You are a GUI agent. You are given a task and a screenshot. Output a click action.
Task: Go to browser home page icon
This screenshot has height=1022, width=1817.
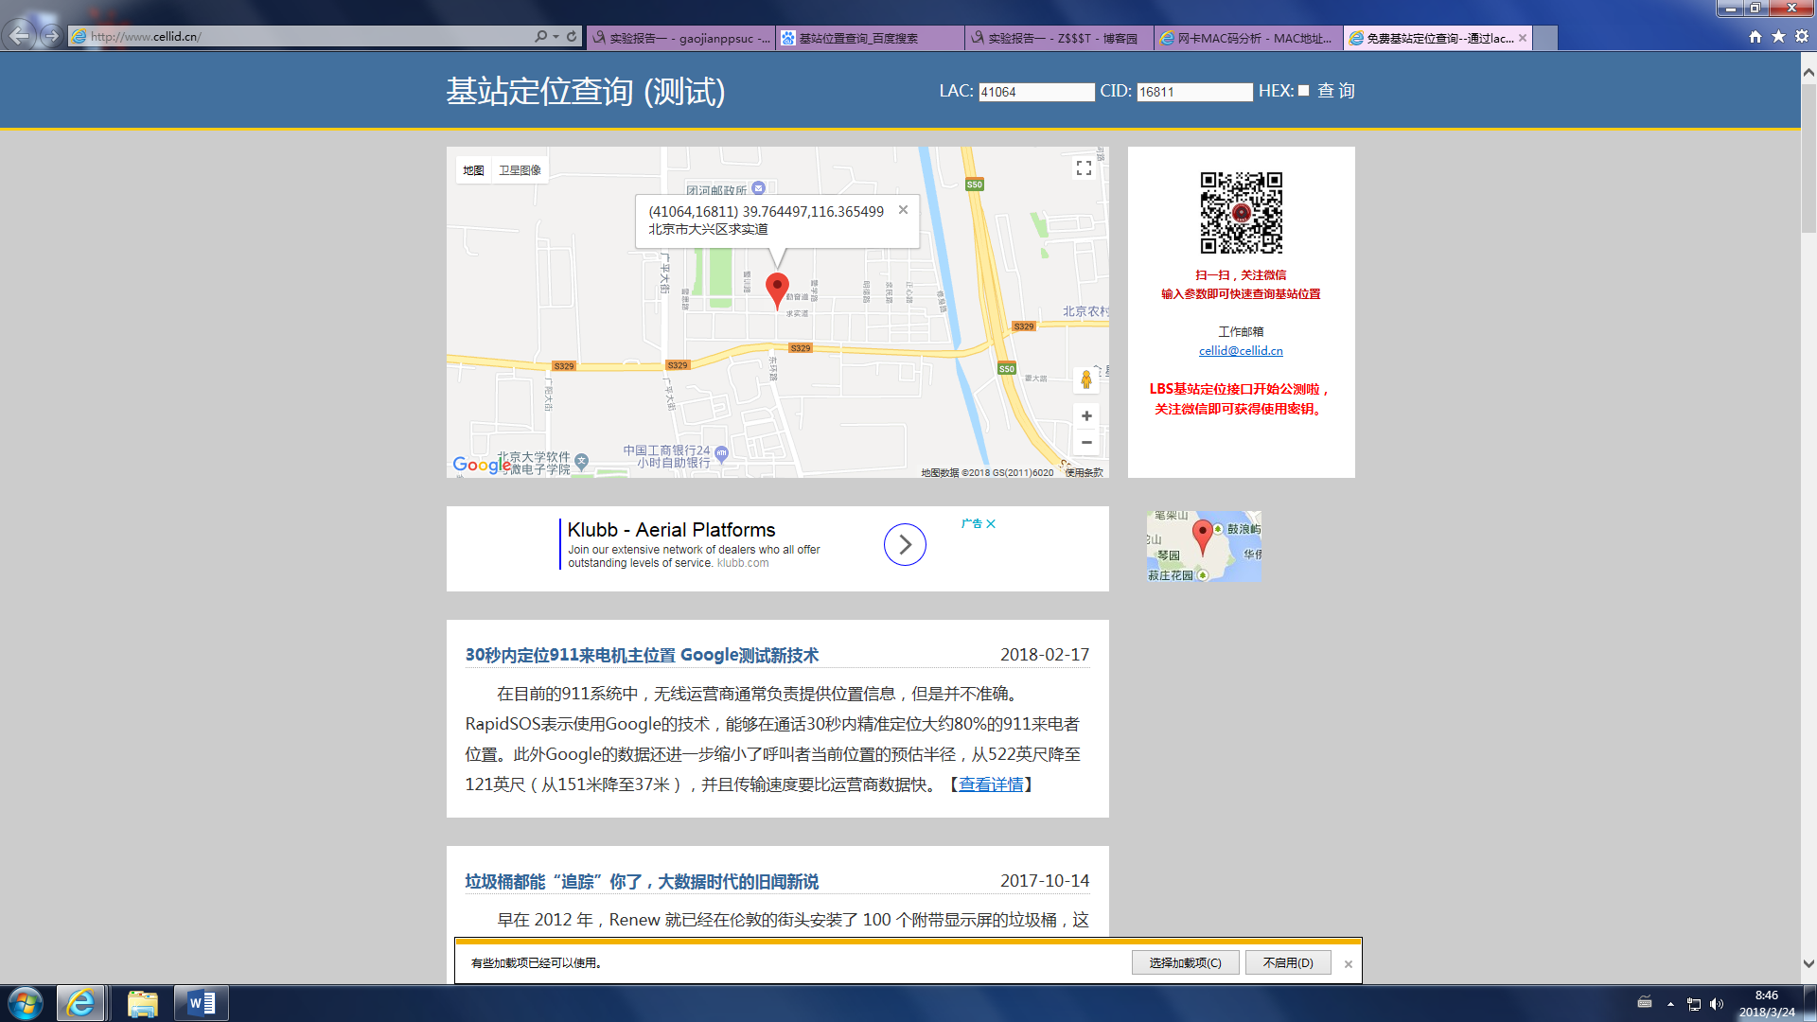click(1755, 36)
